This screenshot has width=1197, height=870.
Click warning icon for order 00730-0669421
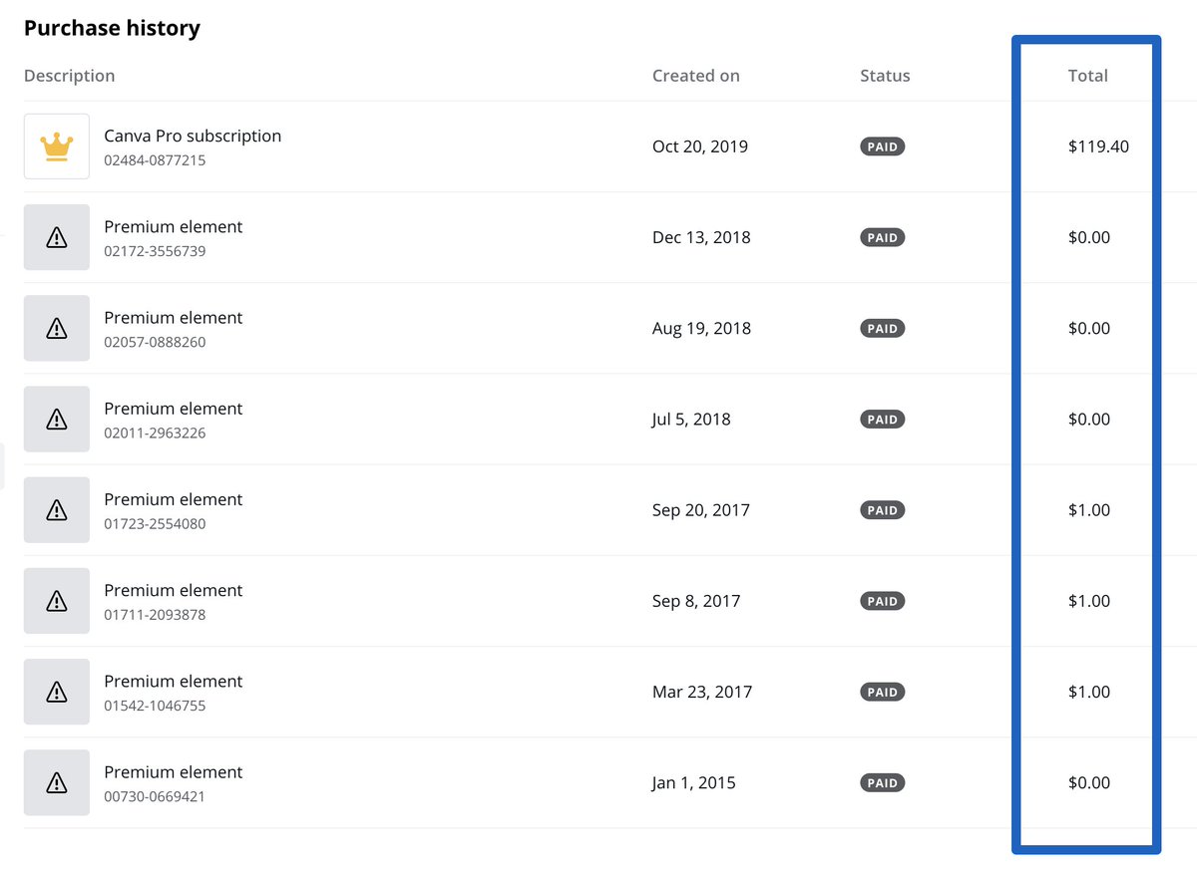coord(57,782)
